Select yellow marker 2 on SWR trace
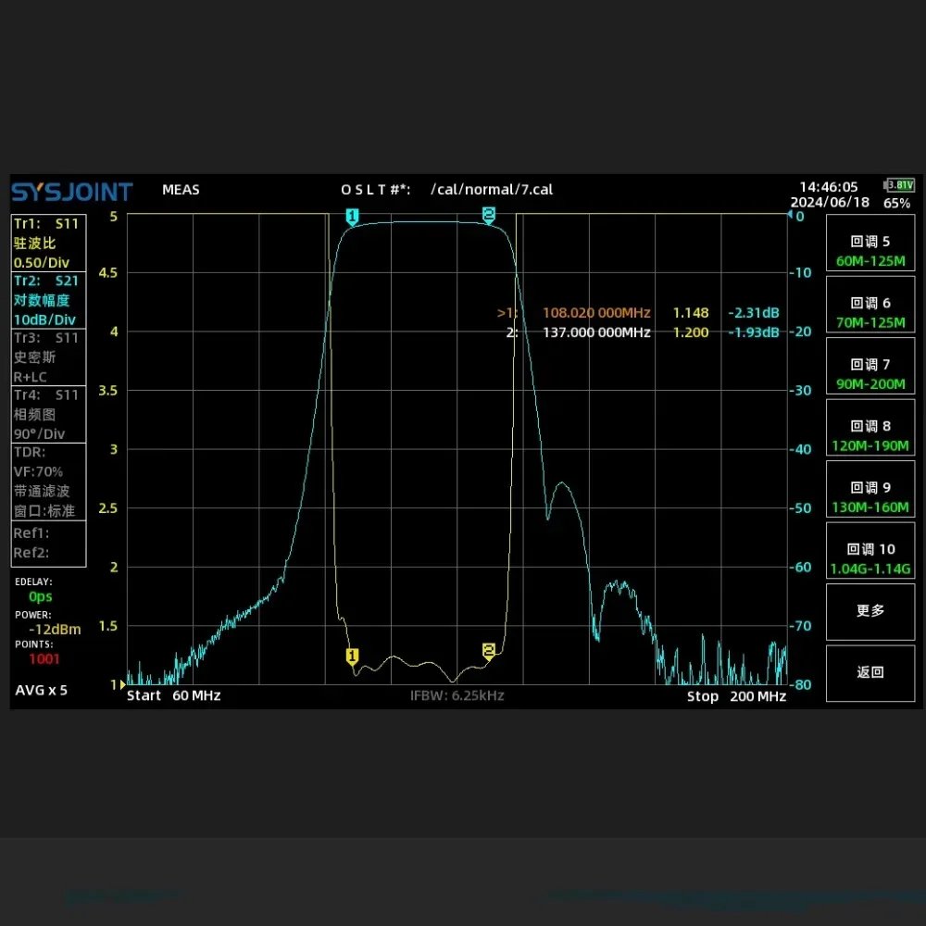 coord(489,651)
